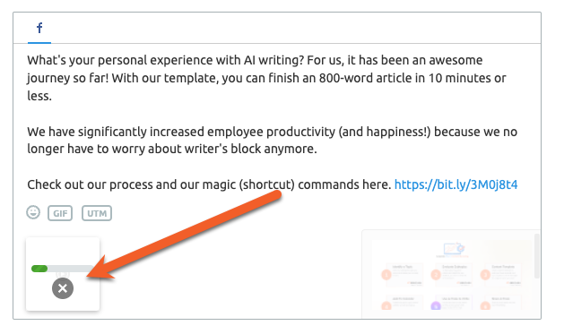Select the Facebook tab icon
Viewport: 564px width, 334px height.
point(39,28)
